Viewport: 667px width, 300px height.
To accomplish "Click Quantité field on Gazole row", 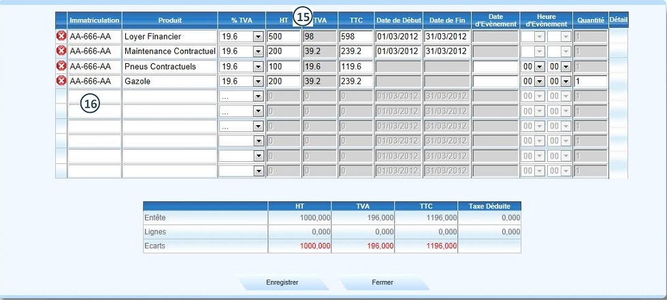I will tap(590, 81).
